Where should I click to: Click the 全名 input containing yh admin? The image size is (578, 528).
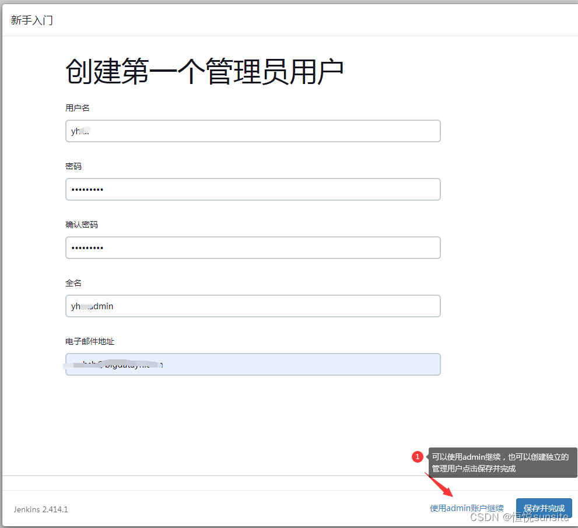click(253, 306)
